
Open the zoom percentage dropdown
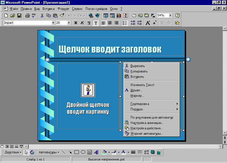pyautogui.click(x=171, y=16)
